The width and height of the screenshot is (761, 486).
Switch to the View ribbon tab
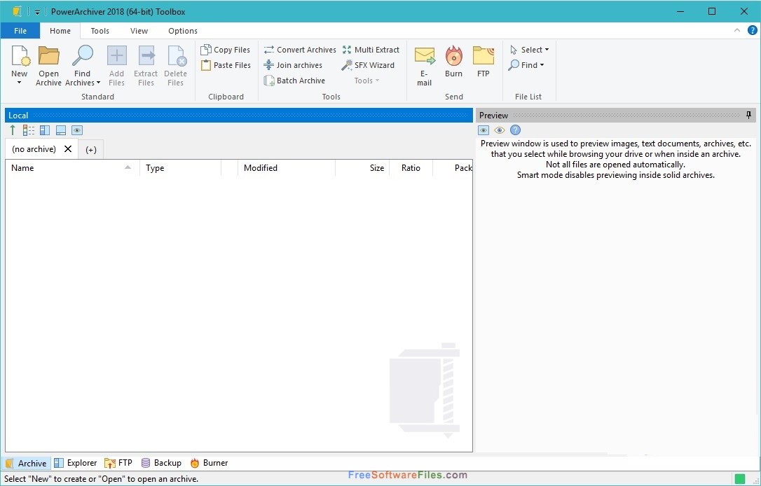coord(139,31)
